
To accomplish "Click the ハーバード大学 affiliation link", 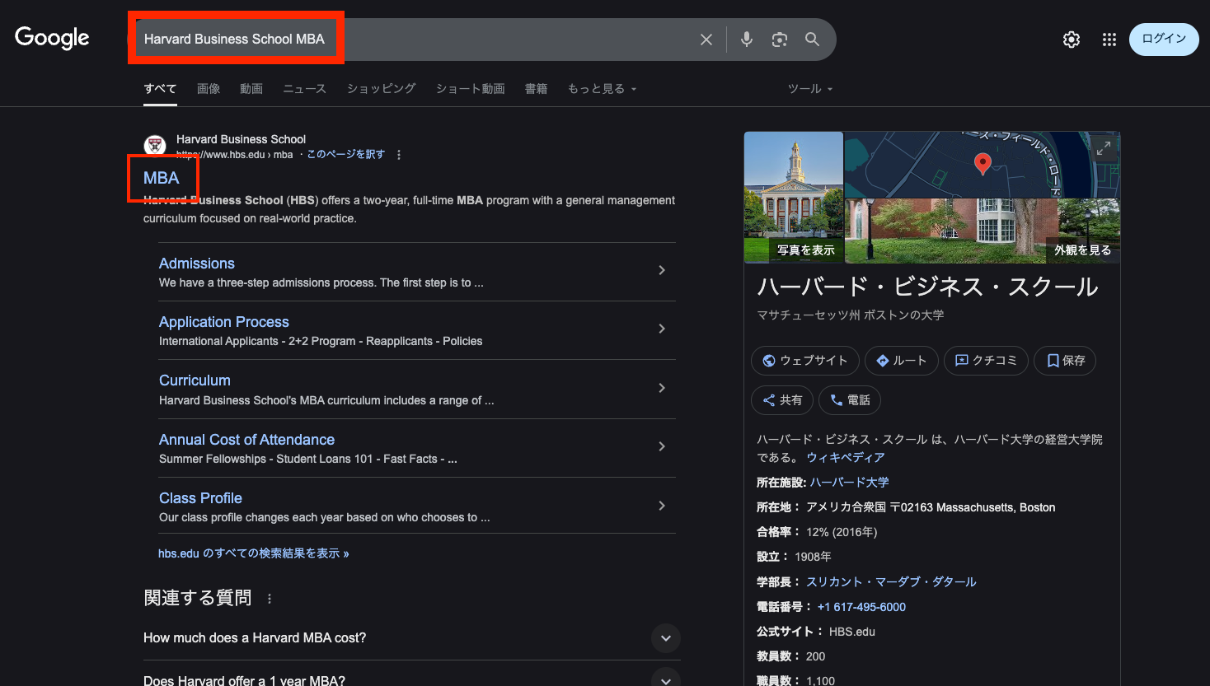I will pos(849,483).
